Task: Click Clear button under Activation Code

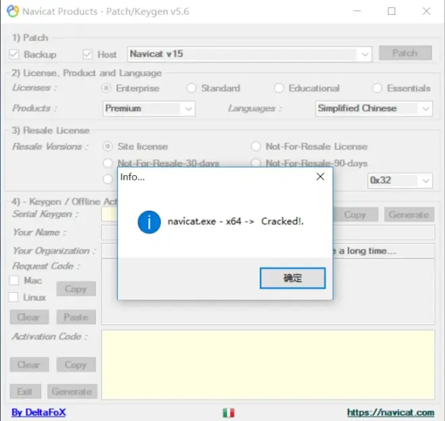Action: (29, 364)
